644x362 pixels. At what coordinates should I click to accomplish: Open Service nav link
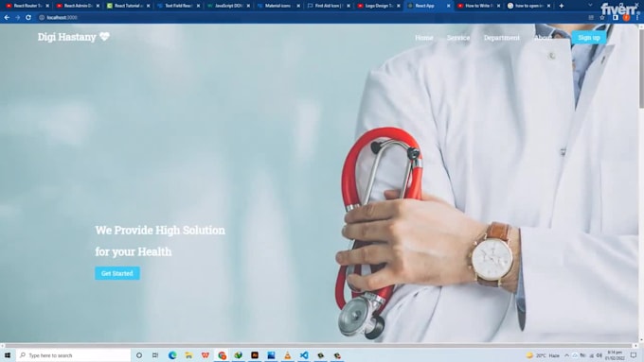click(x=458, y=38)
